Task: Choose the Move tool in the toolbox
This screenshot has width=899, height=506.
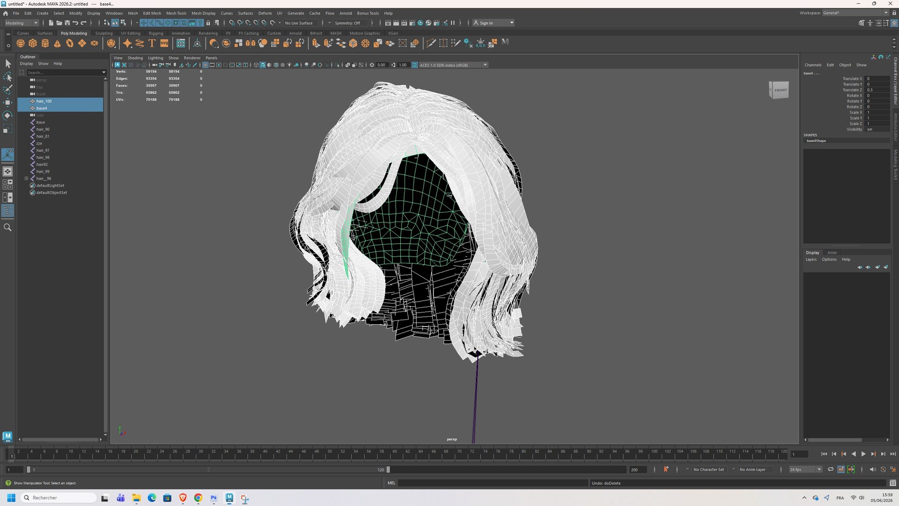Action: coord(7,102)
